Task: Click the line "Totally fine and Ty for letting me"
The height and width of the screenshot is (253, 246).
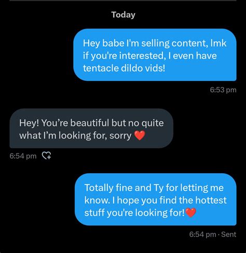Action: [x=154, y=188]
